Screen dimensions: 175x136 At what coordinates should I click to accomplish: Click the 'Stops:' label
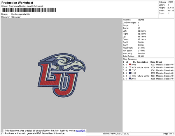[x=126, y=25]
